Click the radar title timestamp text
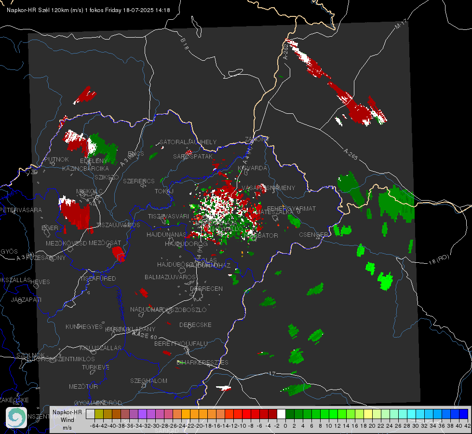Viewport: 472px width, 434px height. [88, 10]
